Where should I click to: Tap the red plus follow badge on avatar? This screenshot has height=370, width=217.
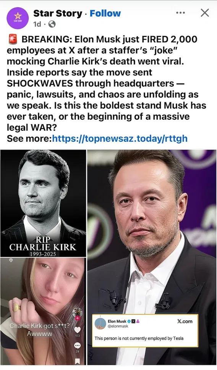tap(77, 318)
